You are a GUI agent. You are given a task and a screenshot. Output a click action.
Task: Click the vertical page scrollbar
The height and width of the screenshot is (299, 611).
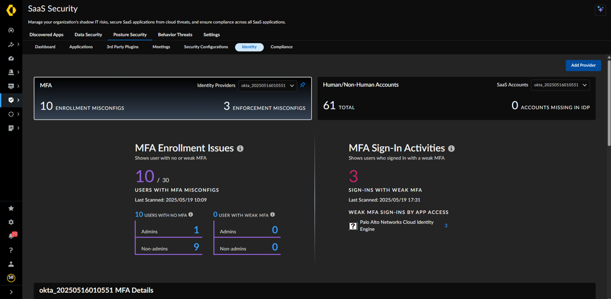point(609,102)
